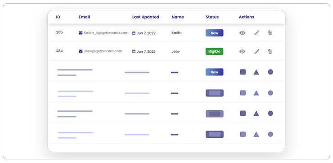This screenshot has width=333, height=163.
Task: Click the Actions column header
Action: click(x=246, y=17)
